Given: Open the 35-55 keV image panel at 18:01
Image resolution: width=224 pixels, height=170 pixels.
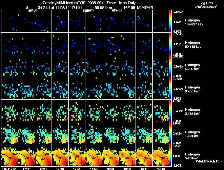Looking at the screenshot, I should click(x=110, y=88).
